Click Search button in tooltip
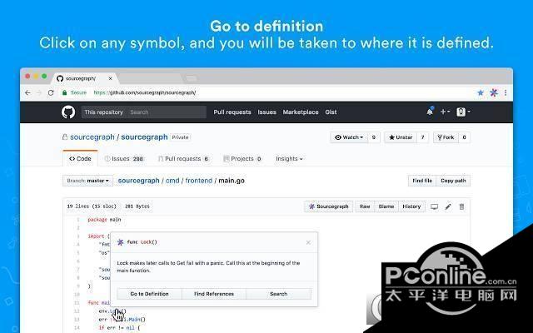533x333 pixels. (278, 294)
